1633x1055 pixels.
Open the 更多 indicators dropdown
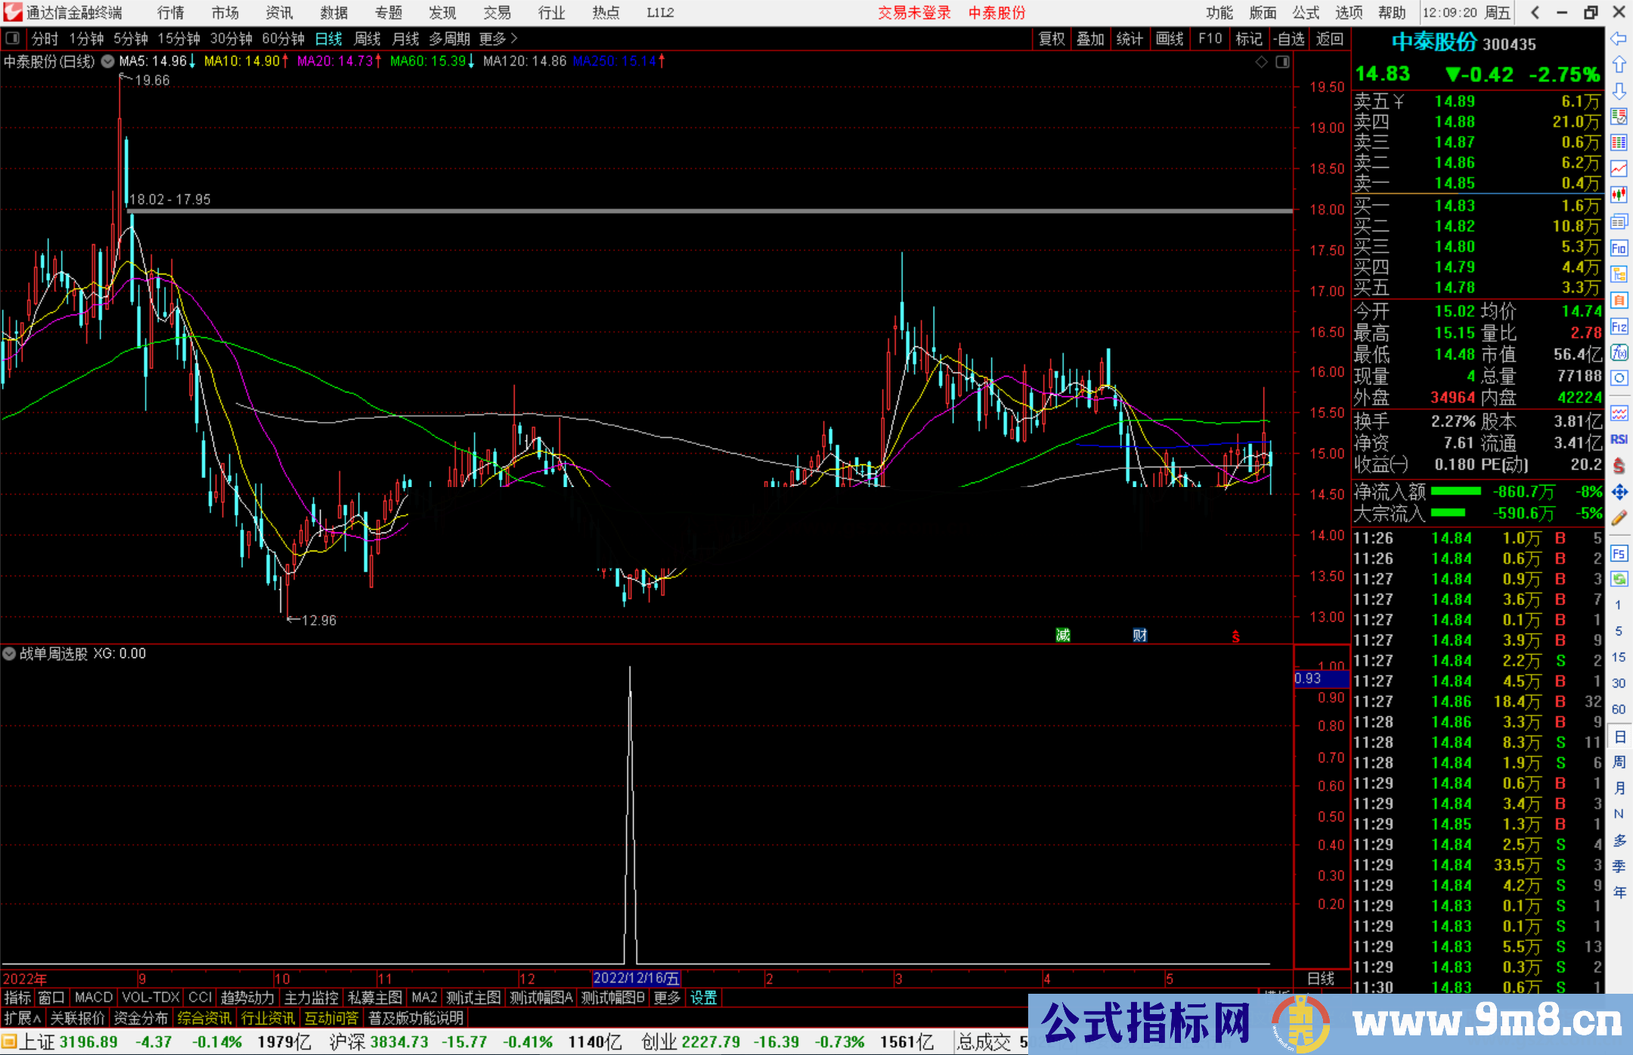tap(666, 998)
